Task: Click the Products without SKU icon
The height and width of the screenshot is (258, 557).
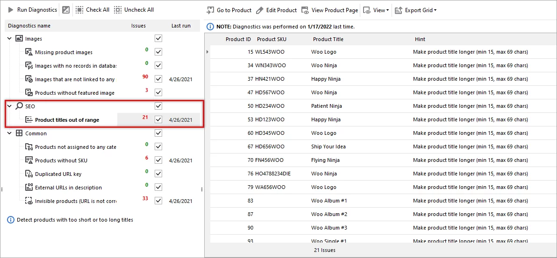Action: [x=29, y=160]
